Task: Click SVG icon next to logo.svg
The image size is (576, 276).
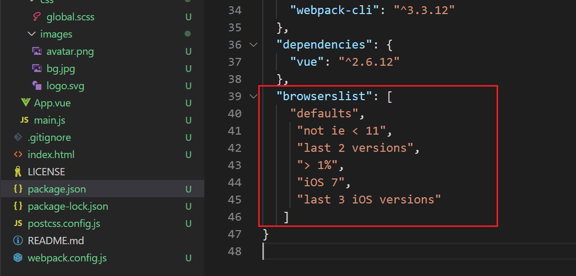Action: [37, 86]
